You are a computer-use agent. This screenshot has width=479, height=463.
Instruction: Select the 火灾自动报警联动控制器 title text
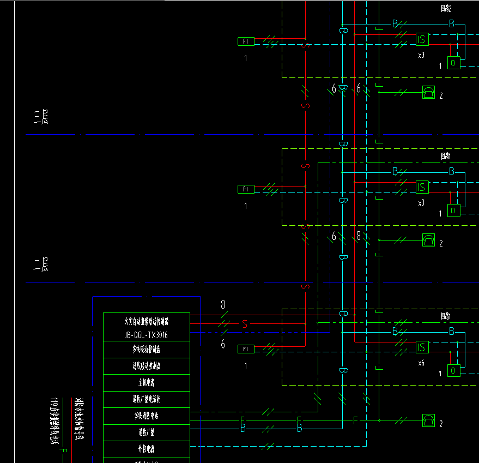(147, 321)
